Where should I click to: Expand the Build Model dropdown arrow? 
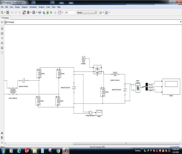(x=109, y=12)
